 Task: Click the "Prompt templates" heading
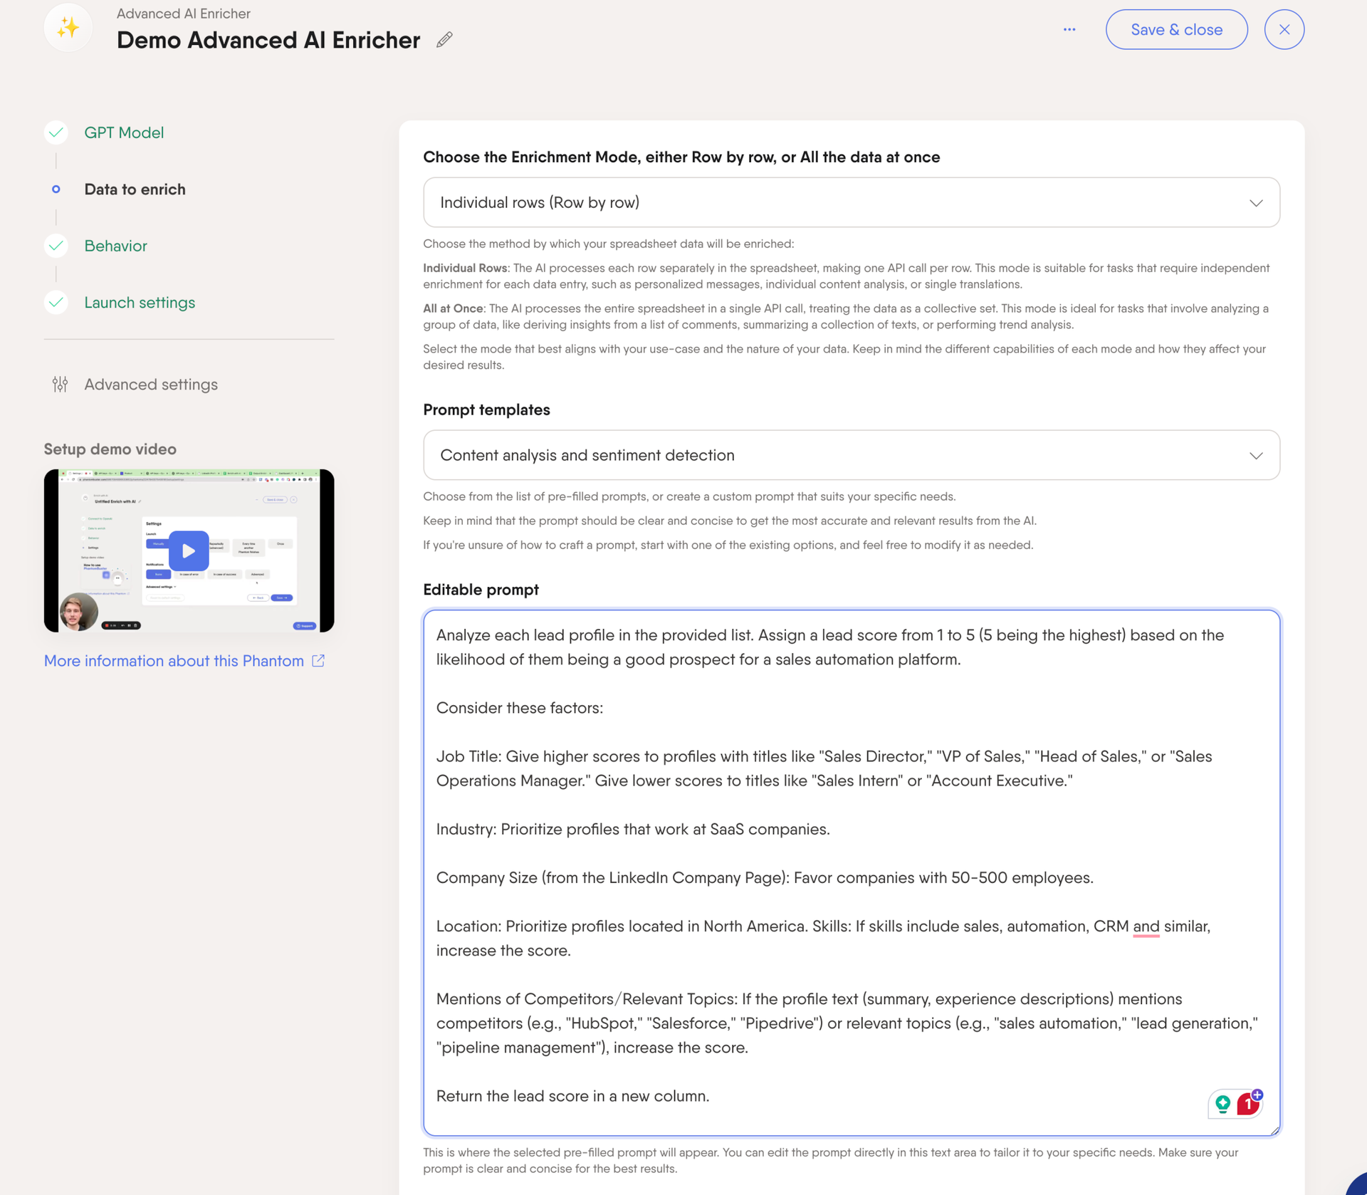coord(486,409)
